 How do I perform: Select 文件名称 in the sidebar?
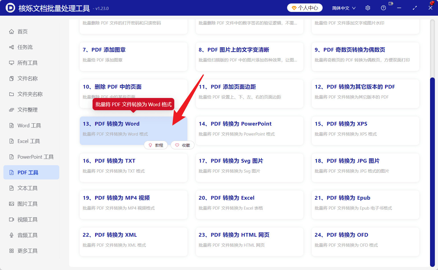(31, 79)
